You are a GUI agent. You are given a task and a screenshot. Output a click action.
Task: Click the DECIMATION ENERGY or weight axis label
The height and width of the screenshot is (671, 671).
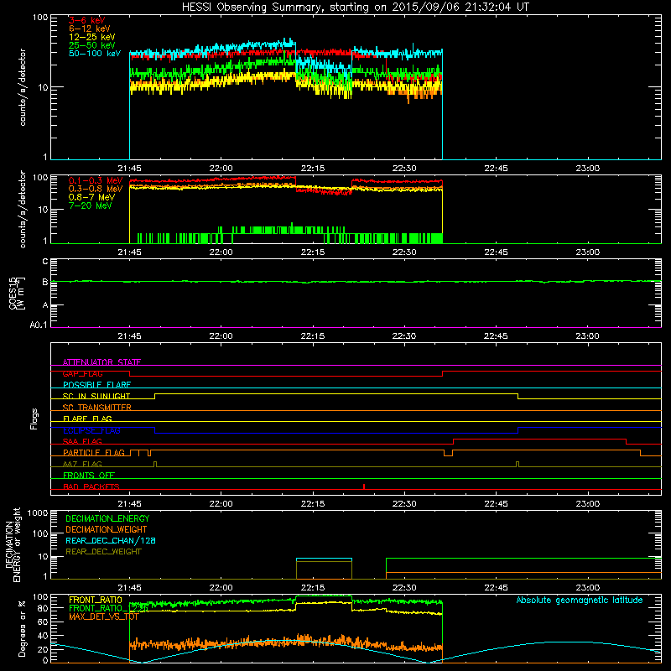(13, 544)
